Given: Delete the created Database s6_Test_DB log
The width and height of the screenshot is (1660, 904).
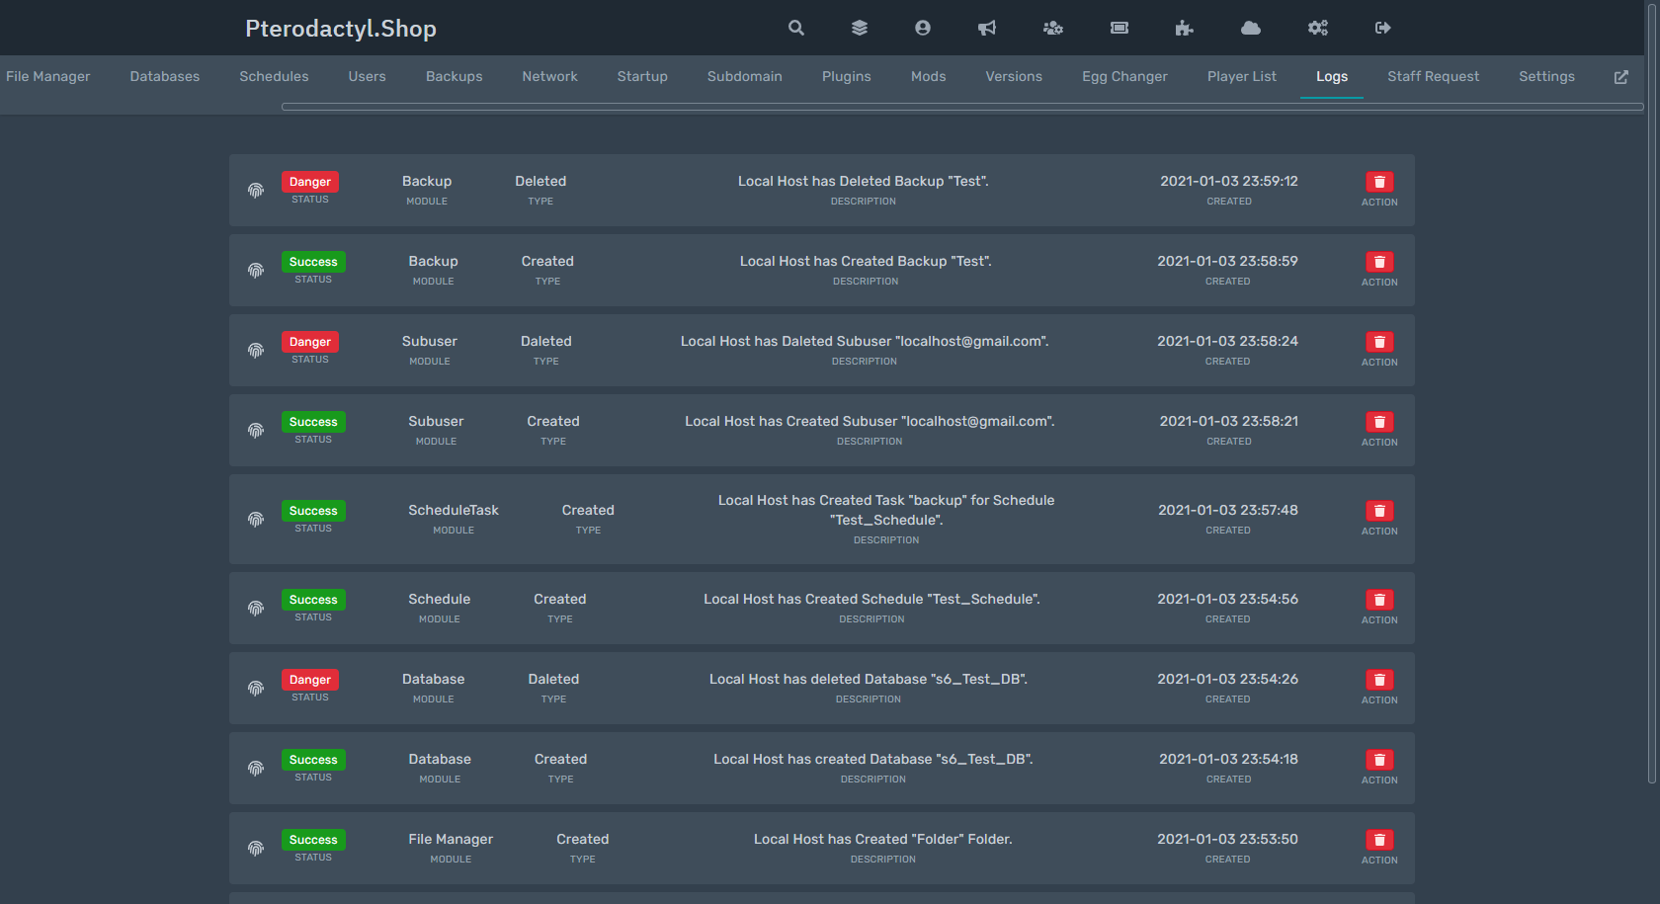Looking at the screenshot, I should 1379,760.
